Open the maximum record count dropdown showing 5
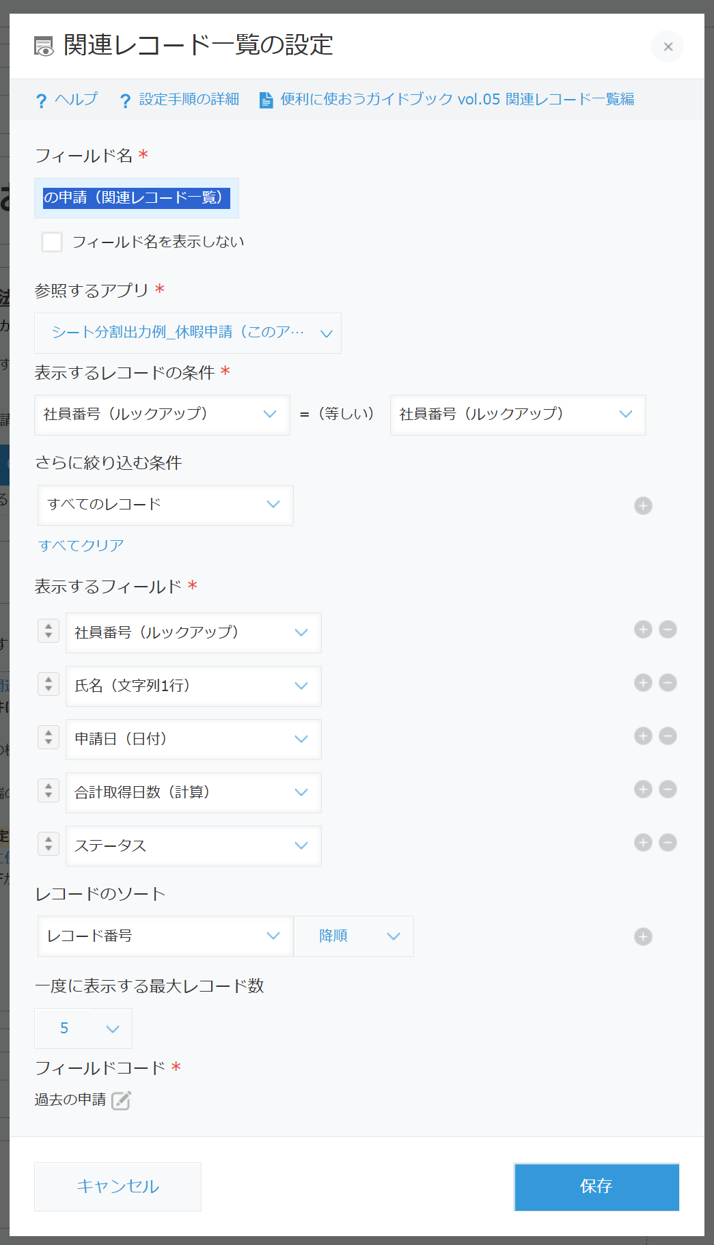714x1245 pixels. [83, 1029]
